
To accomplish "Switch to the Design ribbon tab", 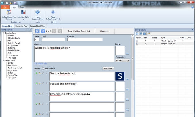I will point(22,7).
